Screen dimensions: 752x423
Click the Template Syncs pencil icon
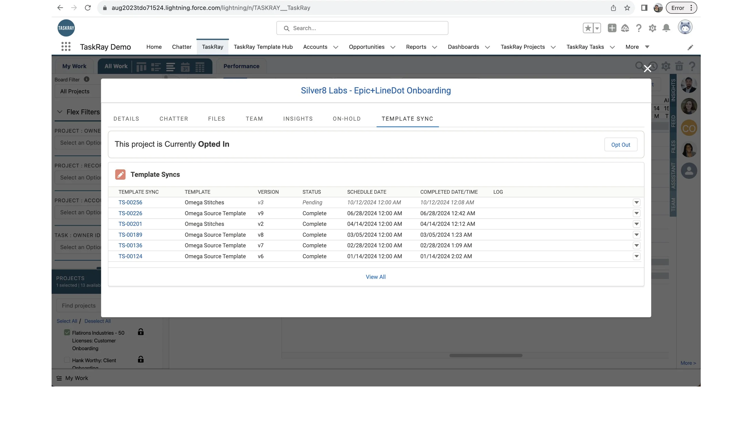tap(120, 174)
